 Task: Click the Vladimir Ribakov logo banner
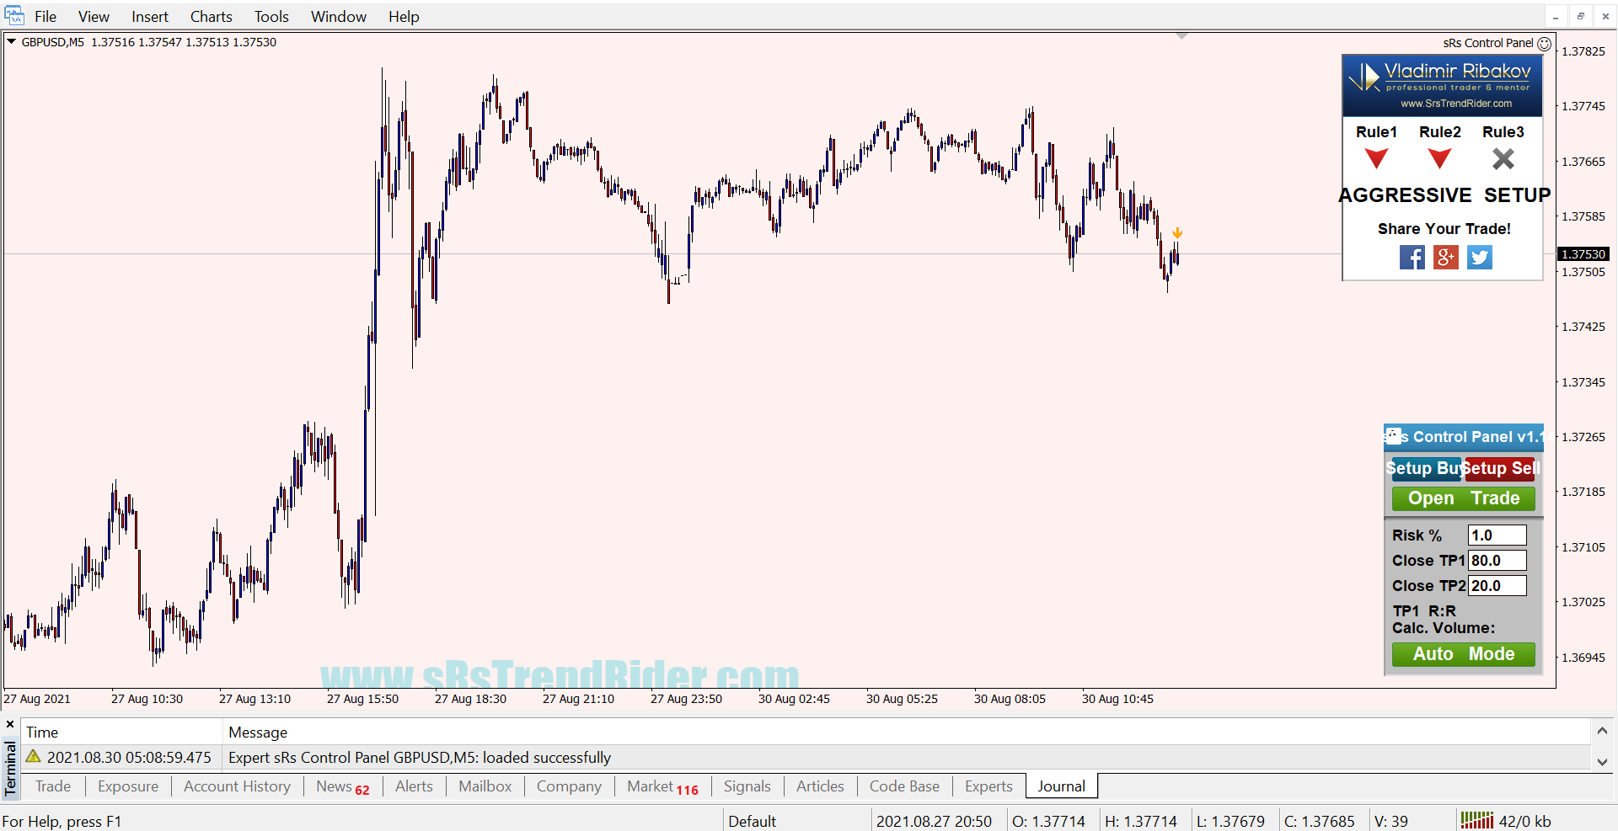click(1442, 85)
